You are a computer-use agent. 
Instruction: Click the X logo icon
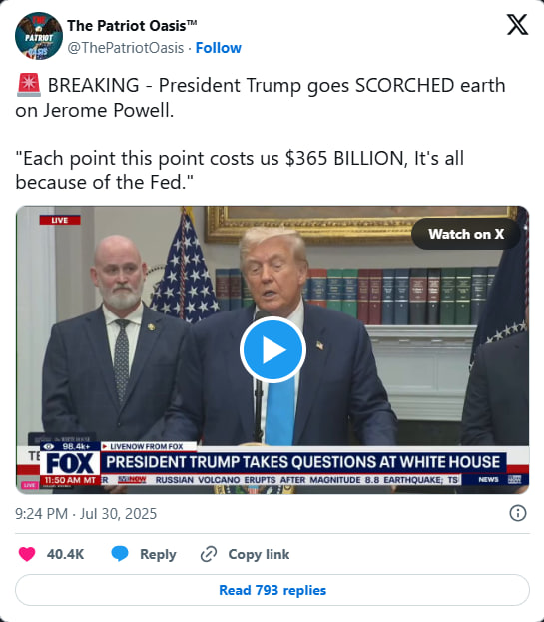click(x=517, y=25)
